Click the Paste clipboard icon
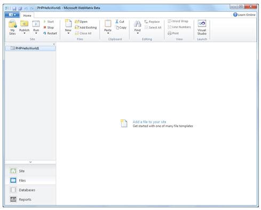261x210 pixels. click(108, 23)
